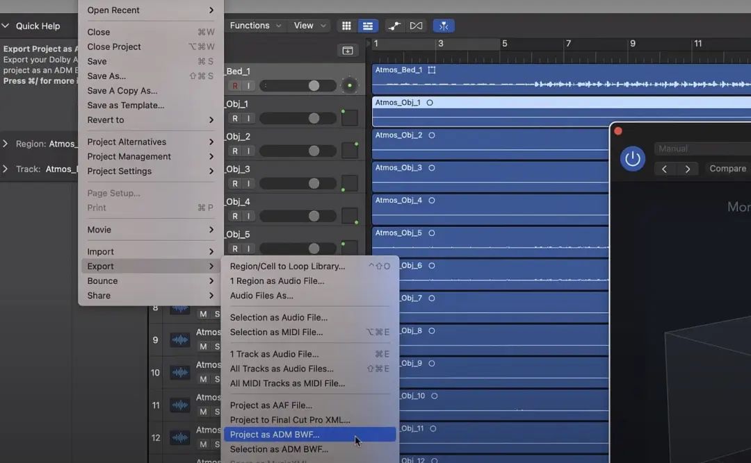
Task: Choose Project to Final Cut Pro XML...
Action: click(310, 420)
